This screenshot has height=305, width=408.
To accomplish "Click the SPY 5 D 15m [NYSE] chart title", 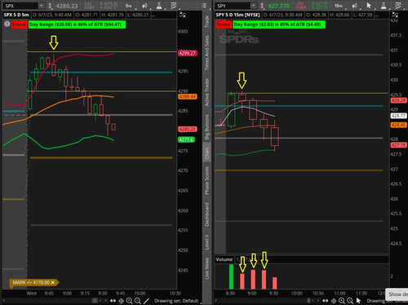I will [x=237, y=15].
